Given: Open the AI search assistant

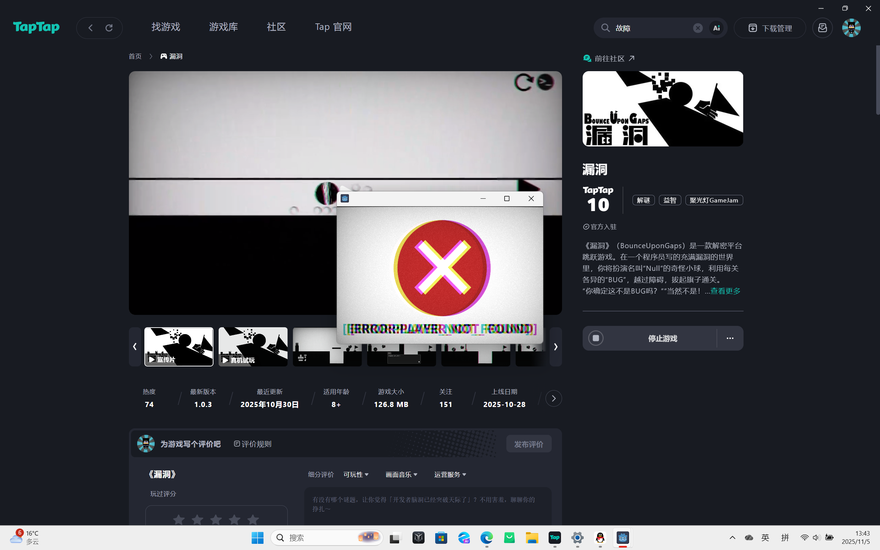Looking at the screenshot, I should point(716,28).
